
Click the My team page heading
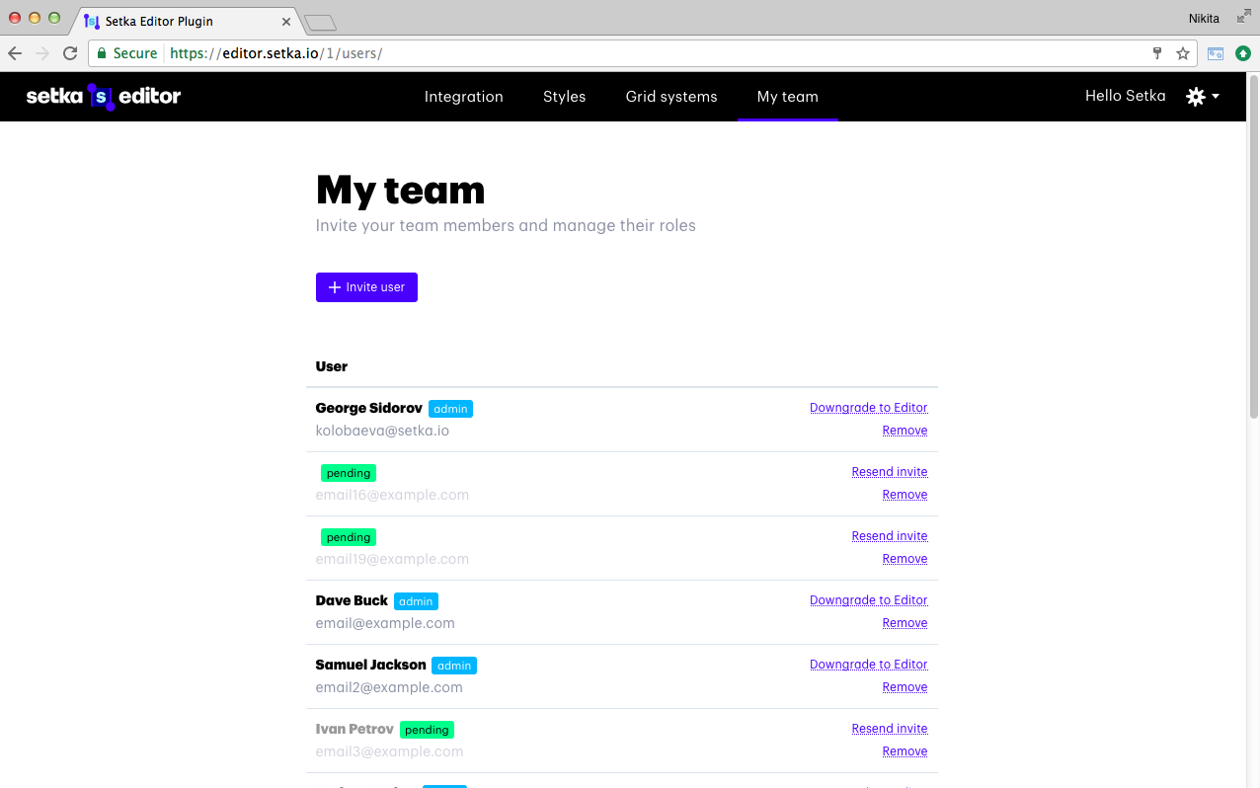coord(401,190)
